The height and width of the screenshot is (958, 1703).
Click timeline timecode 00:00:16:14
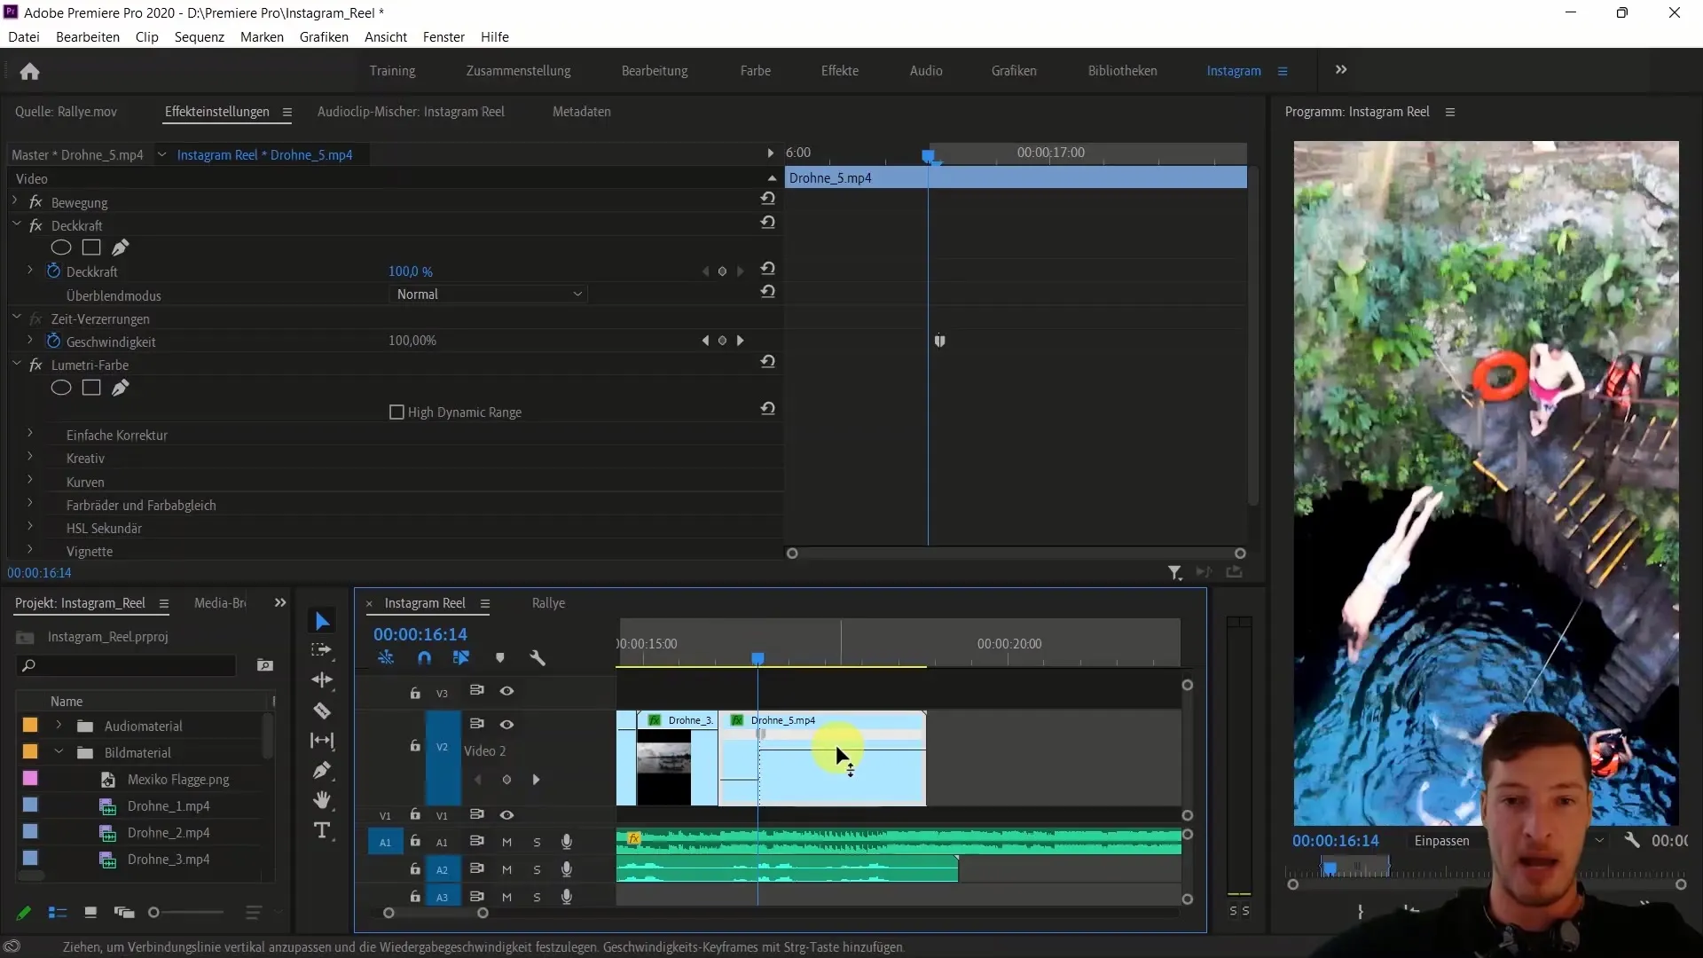click(420, 634)
